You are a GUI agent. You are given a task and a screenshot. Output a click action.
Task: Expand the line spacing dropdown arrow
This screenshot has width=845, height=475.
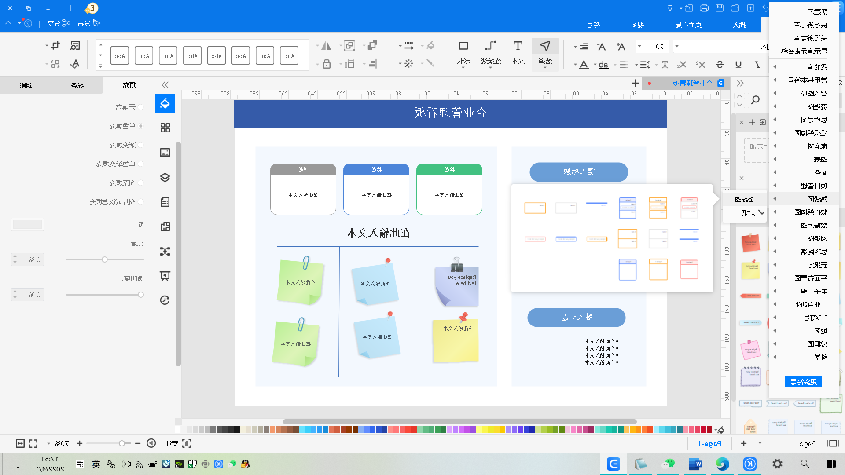click(x=636, y=65)
